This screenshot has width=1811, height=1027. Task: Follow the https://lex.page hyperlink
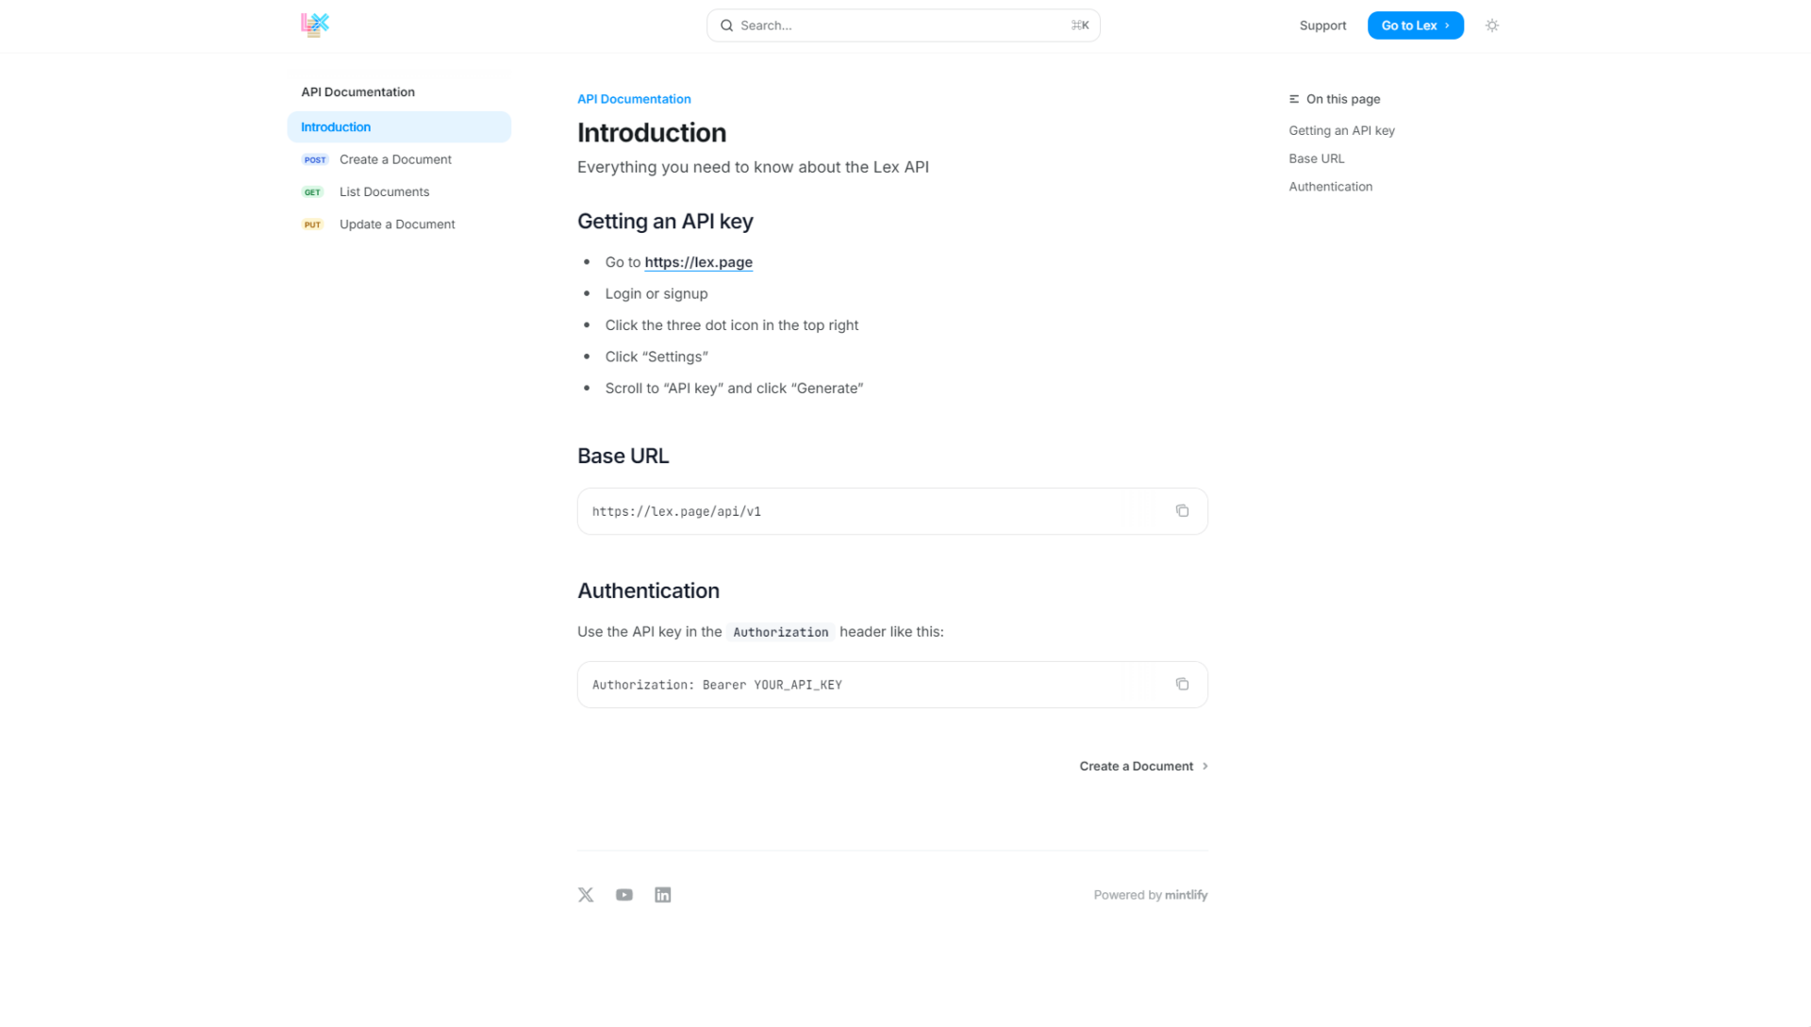click(x=698, y=262)
